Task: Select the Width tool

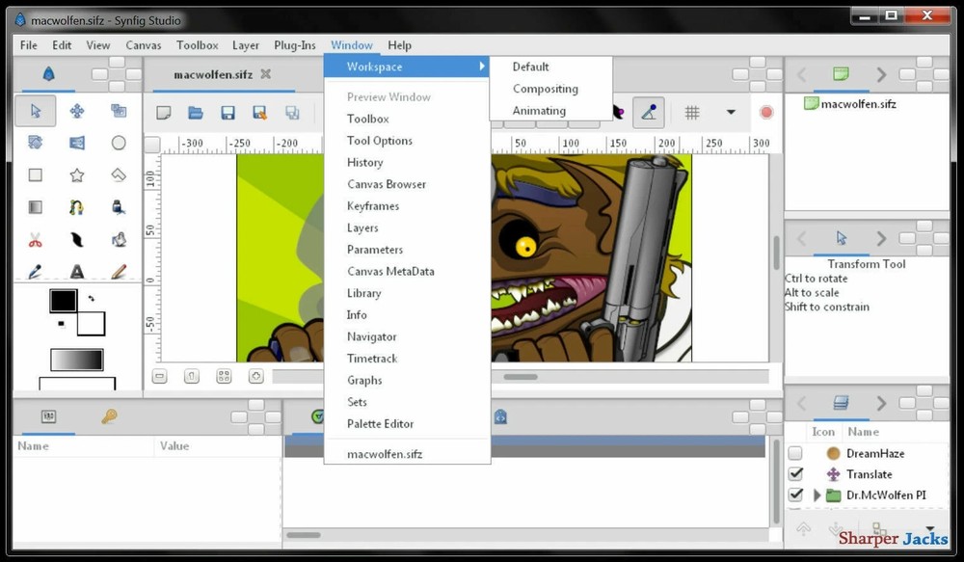Action: coord(77,240)
